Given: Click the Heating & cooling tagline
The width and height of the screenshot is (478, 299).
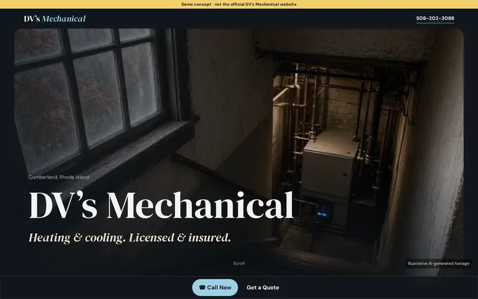Looking at the screenshot, I should click(130, 237).
